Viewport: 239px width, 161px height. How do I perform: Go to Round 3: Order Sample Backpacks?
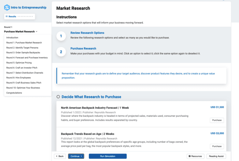click(23, 53)
